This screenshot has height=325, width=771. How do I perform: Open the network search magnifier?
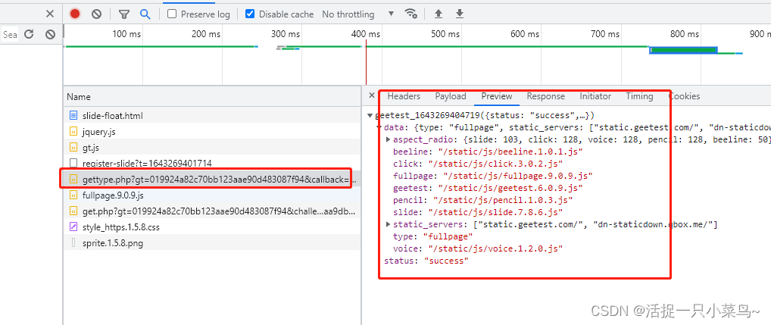[x=145, y=14]
